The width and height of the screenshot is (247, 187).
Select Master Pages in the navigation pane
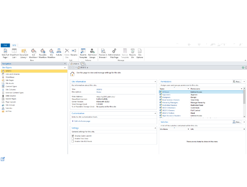[x=11, y=99]
